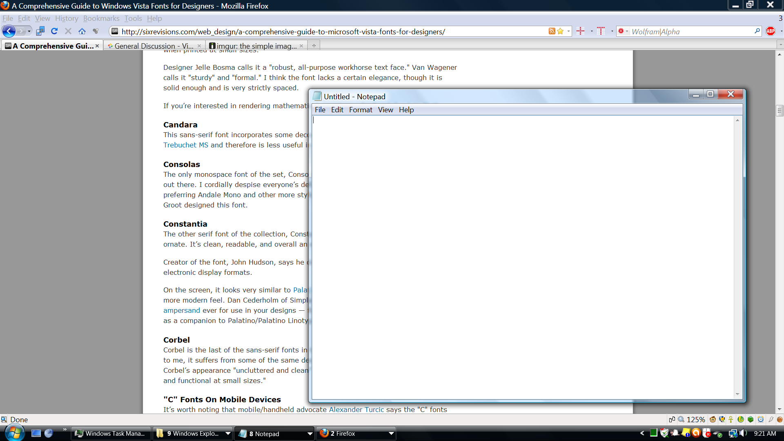This screenshot has height=441, width=784.
Task: Open the back/forward history dropdown arrow
Action: click(29, 31)
